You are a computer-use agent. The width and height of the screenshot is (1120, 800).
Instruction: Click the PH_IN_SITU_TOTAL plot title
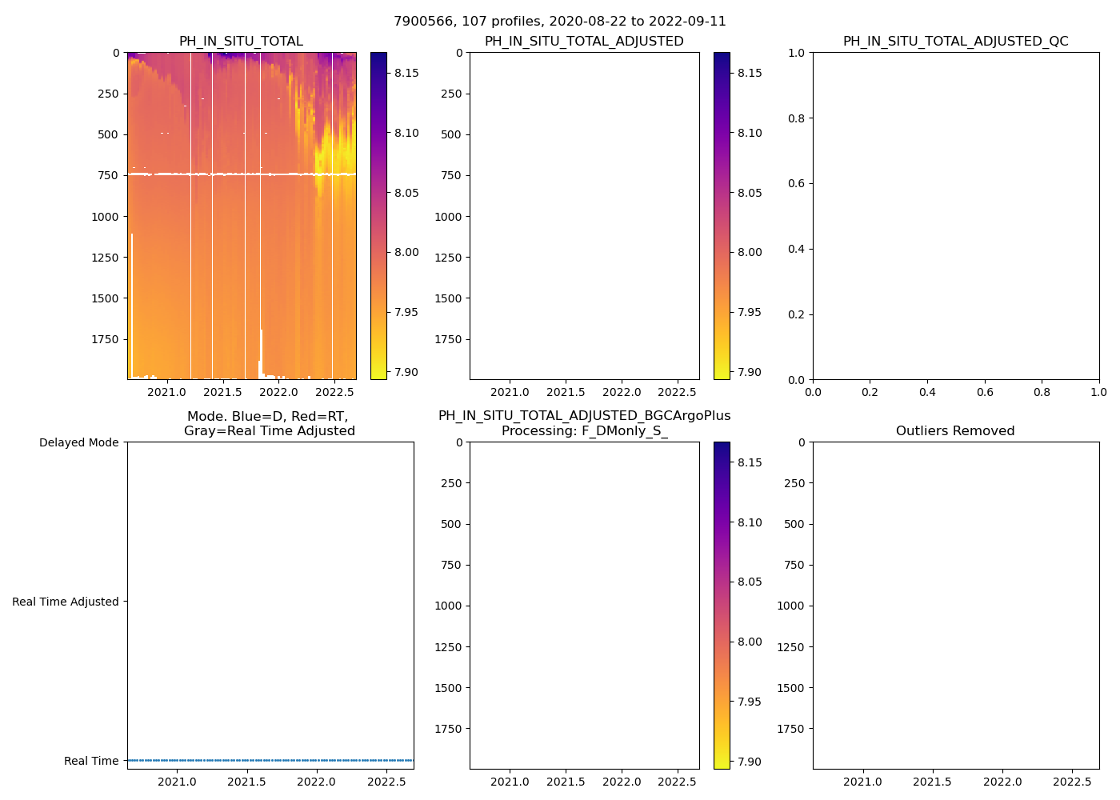(x=241, y=42)
